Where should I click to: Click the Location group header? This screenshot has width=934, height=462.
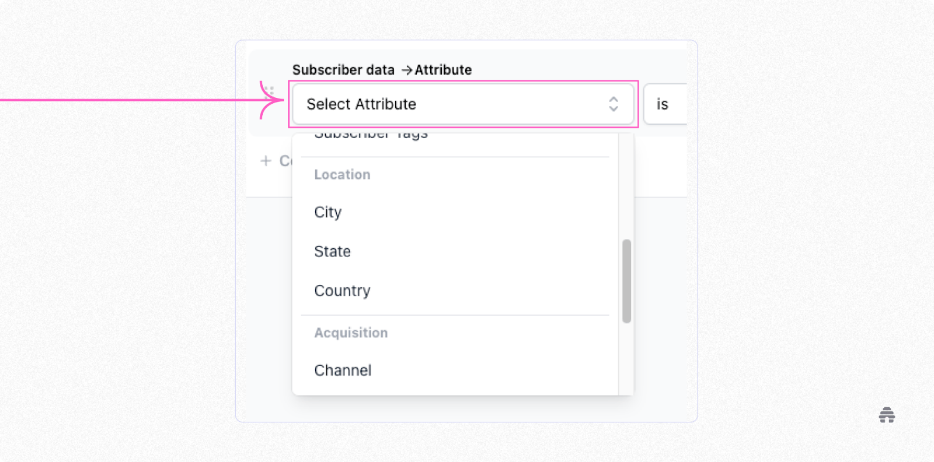(342, 175)
